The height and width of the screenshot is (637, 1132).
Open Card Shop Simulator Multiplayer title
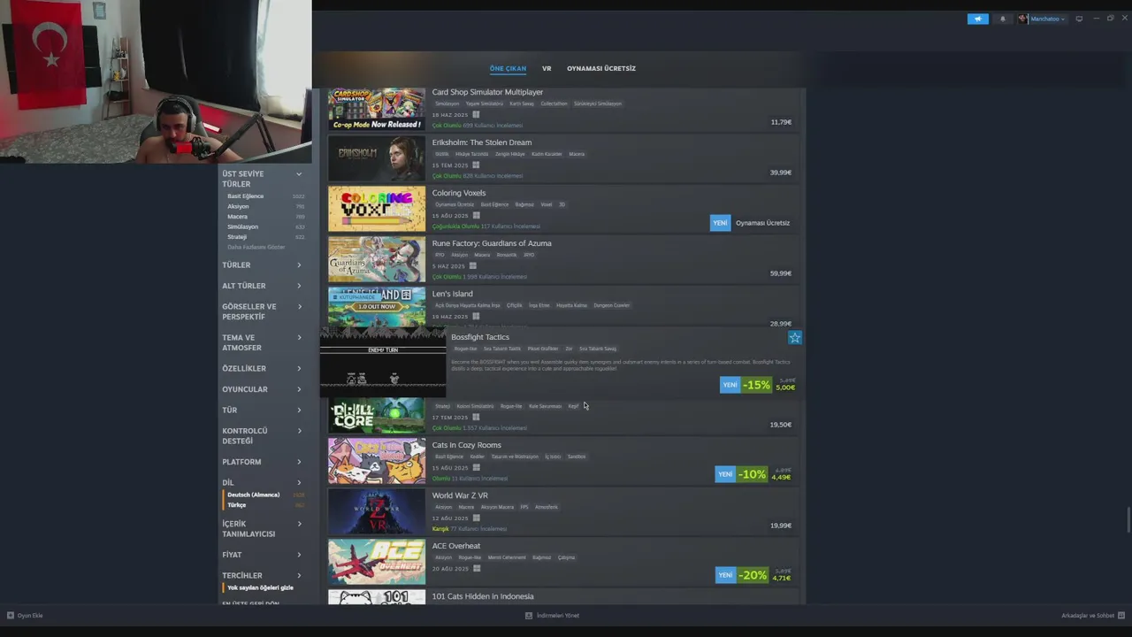pyautogui.click(x=487, y=92)
